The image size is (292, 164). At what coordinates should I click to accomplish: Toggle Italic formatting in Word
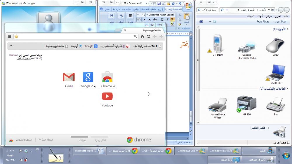point(167,20)
